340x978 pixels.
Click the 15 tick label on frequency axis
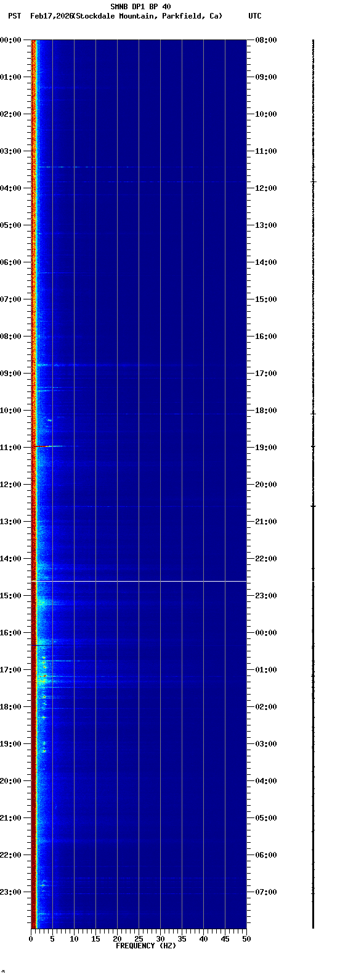(95, 939)
